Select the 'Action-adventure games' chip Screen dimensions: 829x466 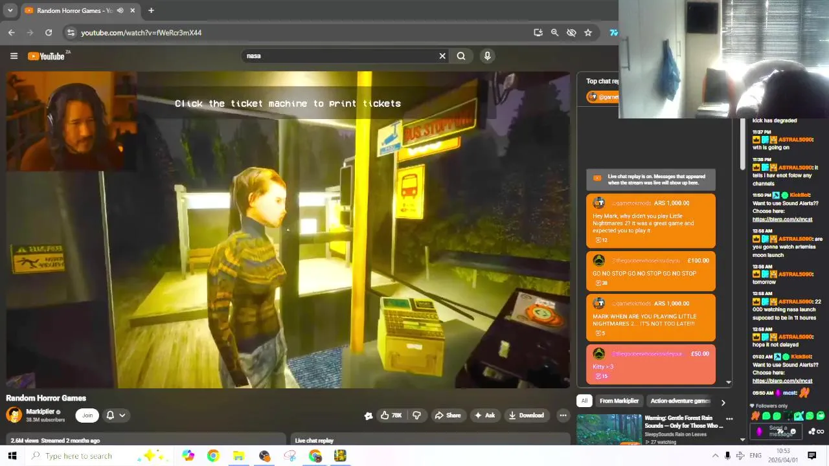coord(679,401)
